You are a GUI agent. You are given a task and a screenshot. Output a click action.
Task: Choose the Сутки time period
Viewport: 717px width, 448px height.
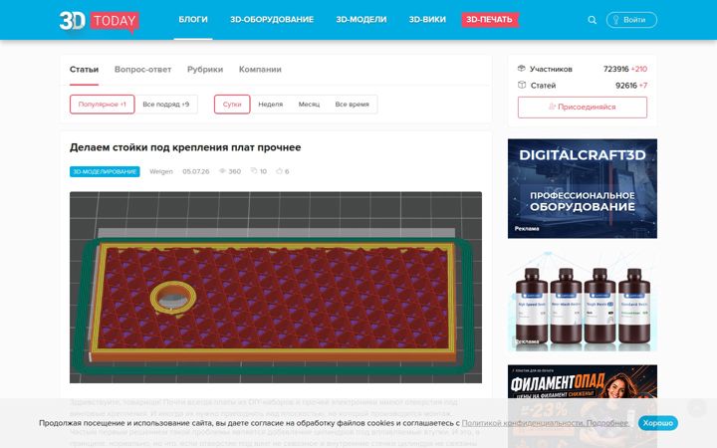pos(232,105)
